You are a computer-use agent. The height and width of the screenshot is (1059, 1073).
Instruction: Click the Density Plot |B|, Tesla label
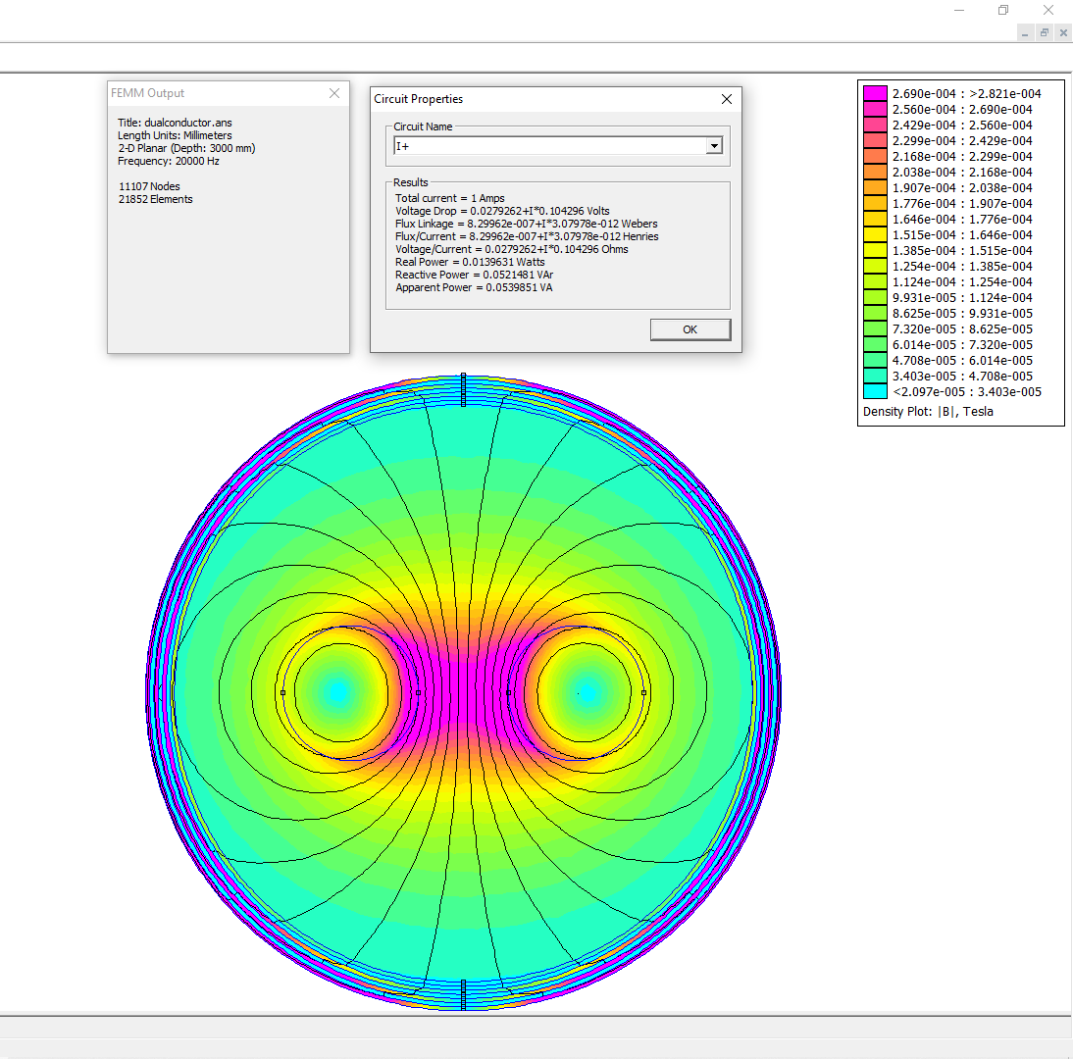[x=928, y=412]
